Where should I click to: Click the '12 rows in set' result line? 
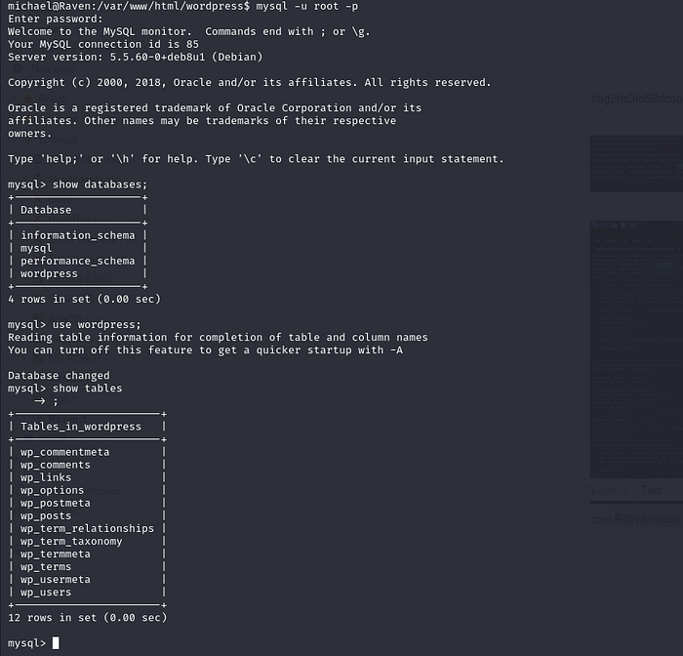(x=87, y=617)
